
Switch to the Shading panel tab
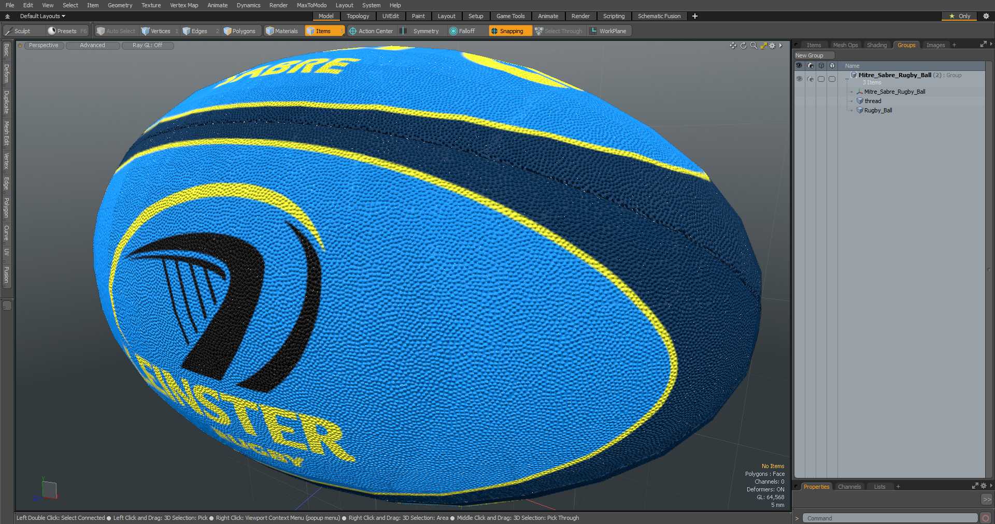point(877,45)
